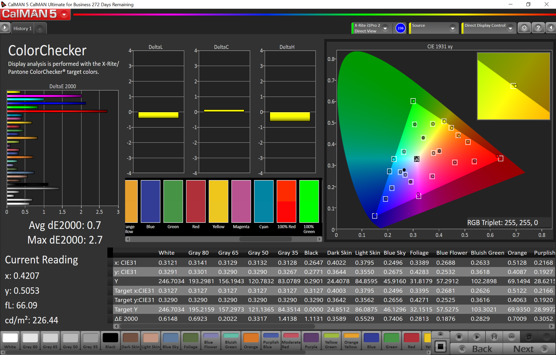556x355 pixels.
Task: Collapse the right panel arrow at top right
Action: 551,28
